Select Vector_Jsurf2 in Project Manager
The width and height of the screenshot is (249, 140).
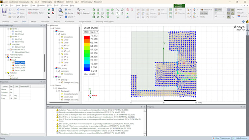20,65
